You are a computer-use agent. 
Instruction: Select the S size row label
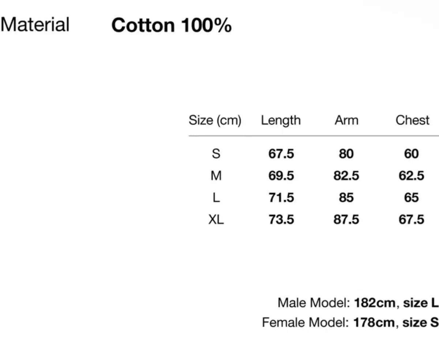click(216, 154)
